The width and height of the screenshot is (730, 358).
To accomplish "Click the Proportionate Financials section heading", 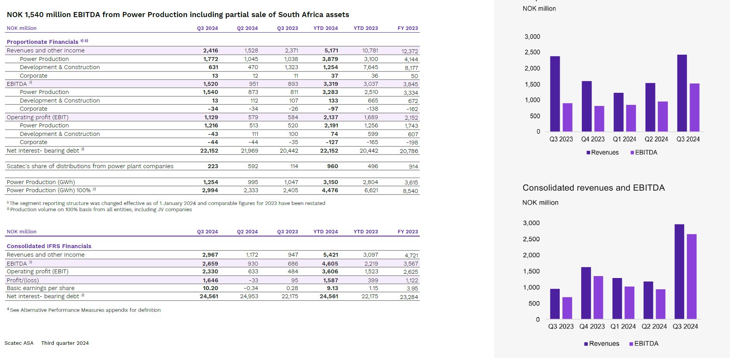I will (42, 42).
